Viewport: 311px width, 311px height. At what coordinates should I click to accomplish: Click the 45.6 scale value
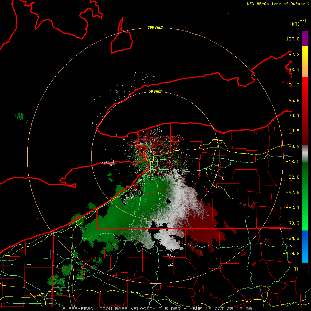pyautogui.click(x=294, y=100)
